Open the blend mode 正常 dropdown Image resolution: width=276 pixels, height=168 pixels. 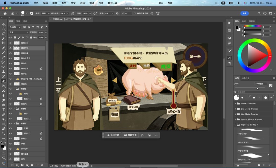click(x=19, y=32)
